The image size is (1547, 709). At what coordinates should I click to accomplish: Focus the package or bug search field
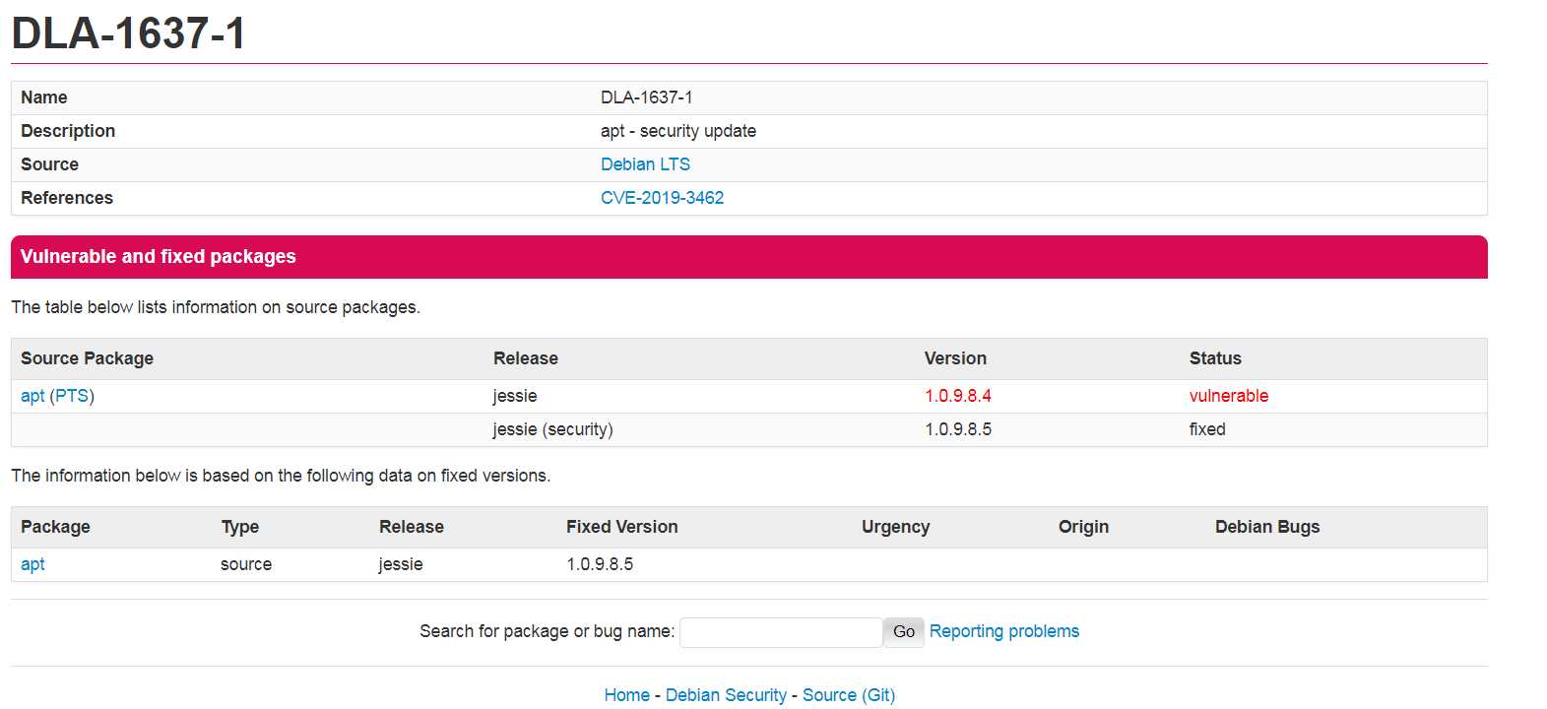click(781, 632)
